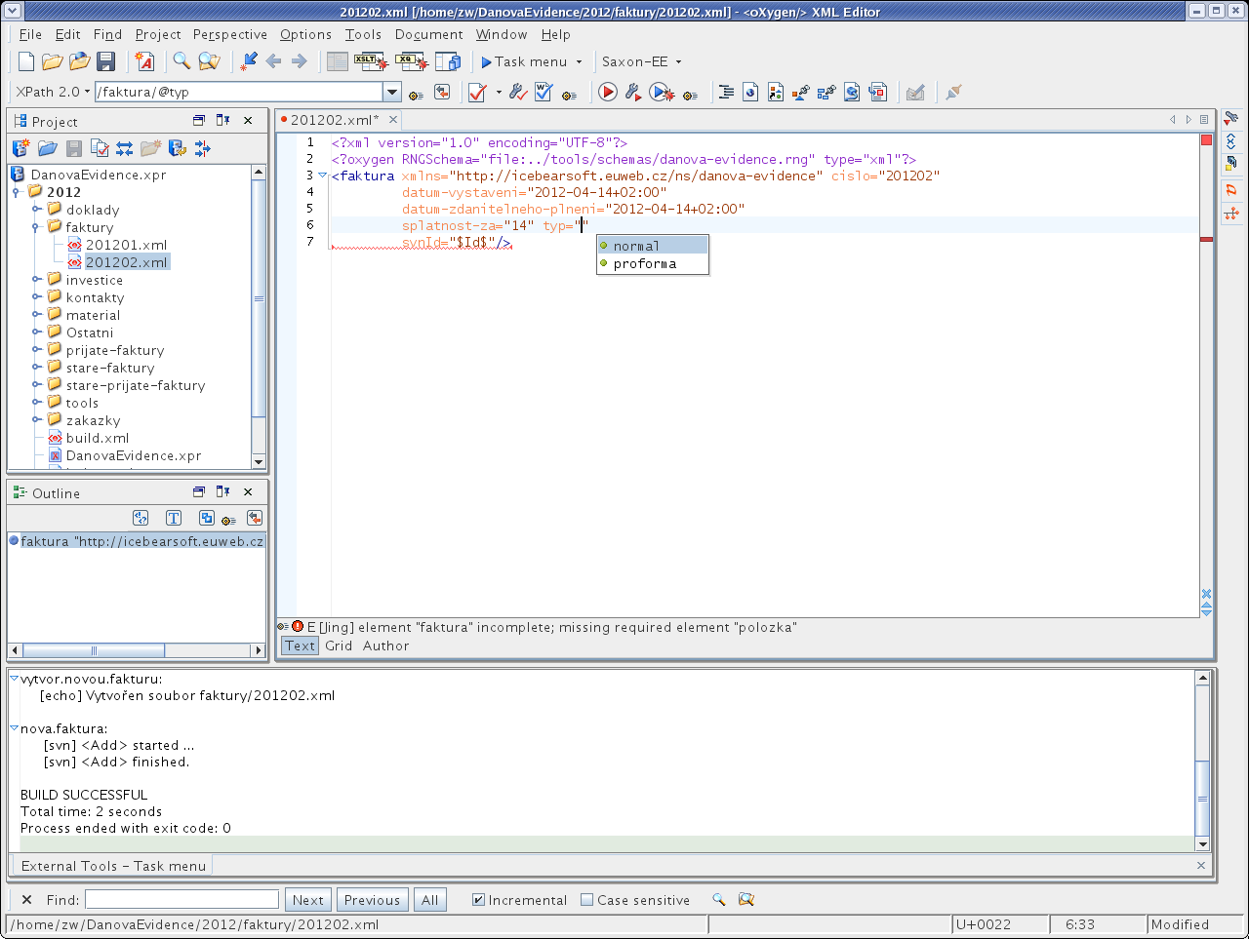
Task: Expand the zakazky folder
Action: pyautogui.click(x=37, y=419)
